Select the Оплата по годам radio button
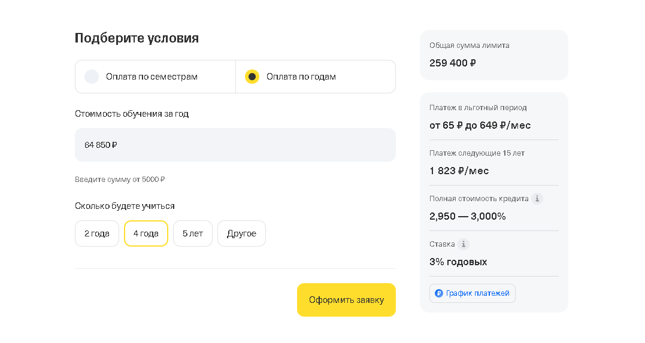 [252, 77]
